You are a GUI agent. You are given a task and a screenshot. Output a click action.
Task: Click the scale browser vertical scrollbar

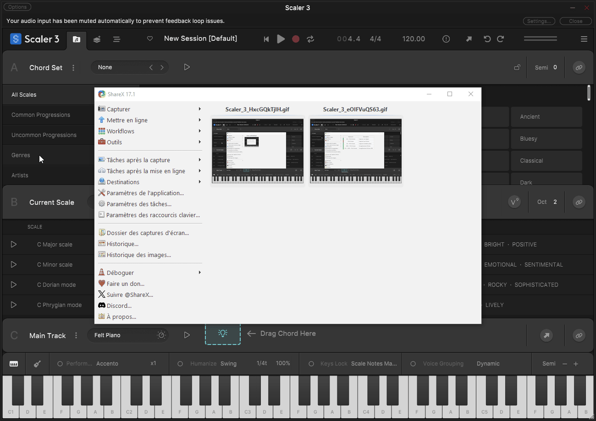589,92
